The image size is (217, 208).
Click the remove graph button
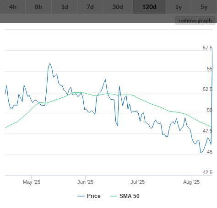(195, 21)
